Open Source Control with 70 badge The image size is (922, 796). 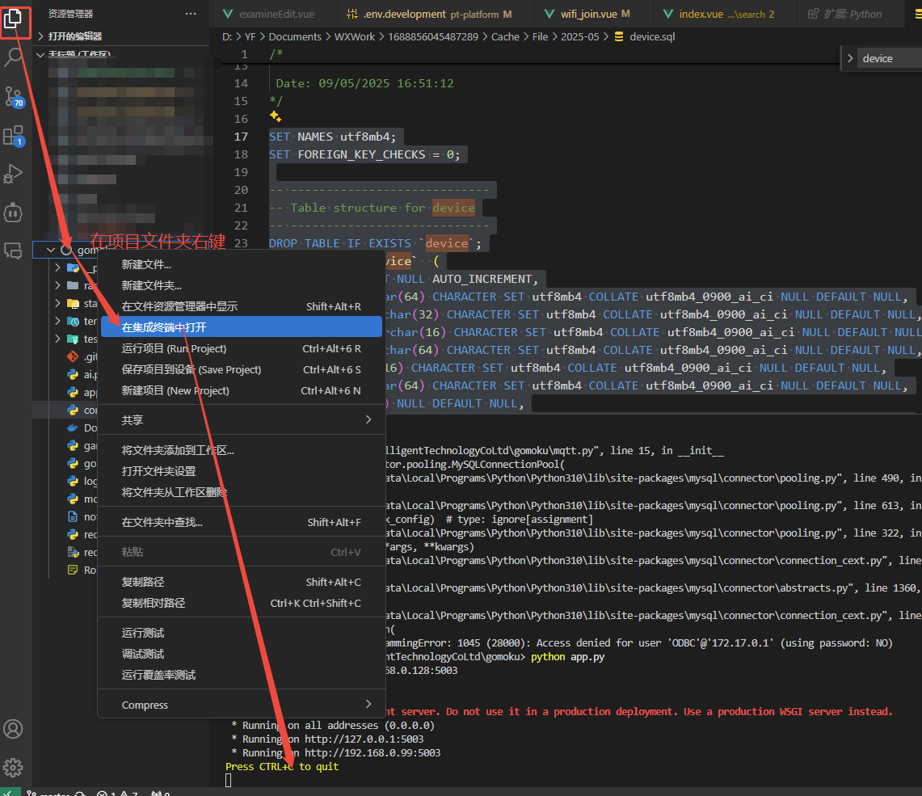pyautogui.click(x=13, y=97)
